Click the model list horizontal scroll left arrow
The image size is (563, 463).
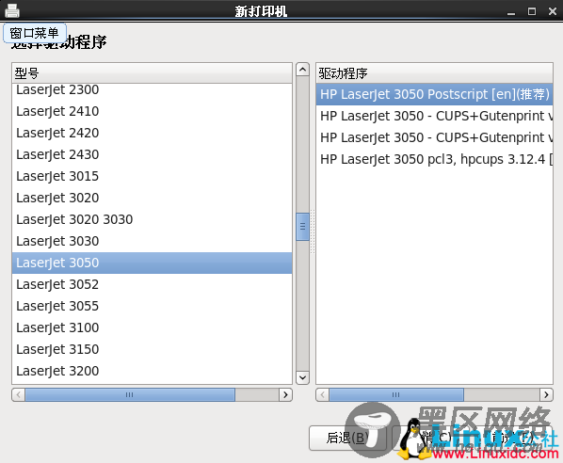click(x=19, y=395)
